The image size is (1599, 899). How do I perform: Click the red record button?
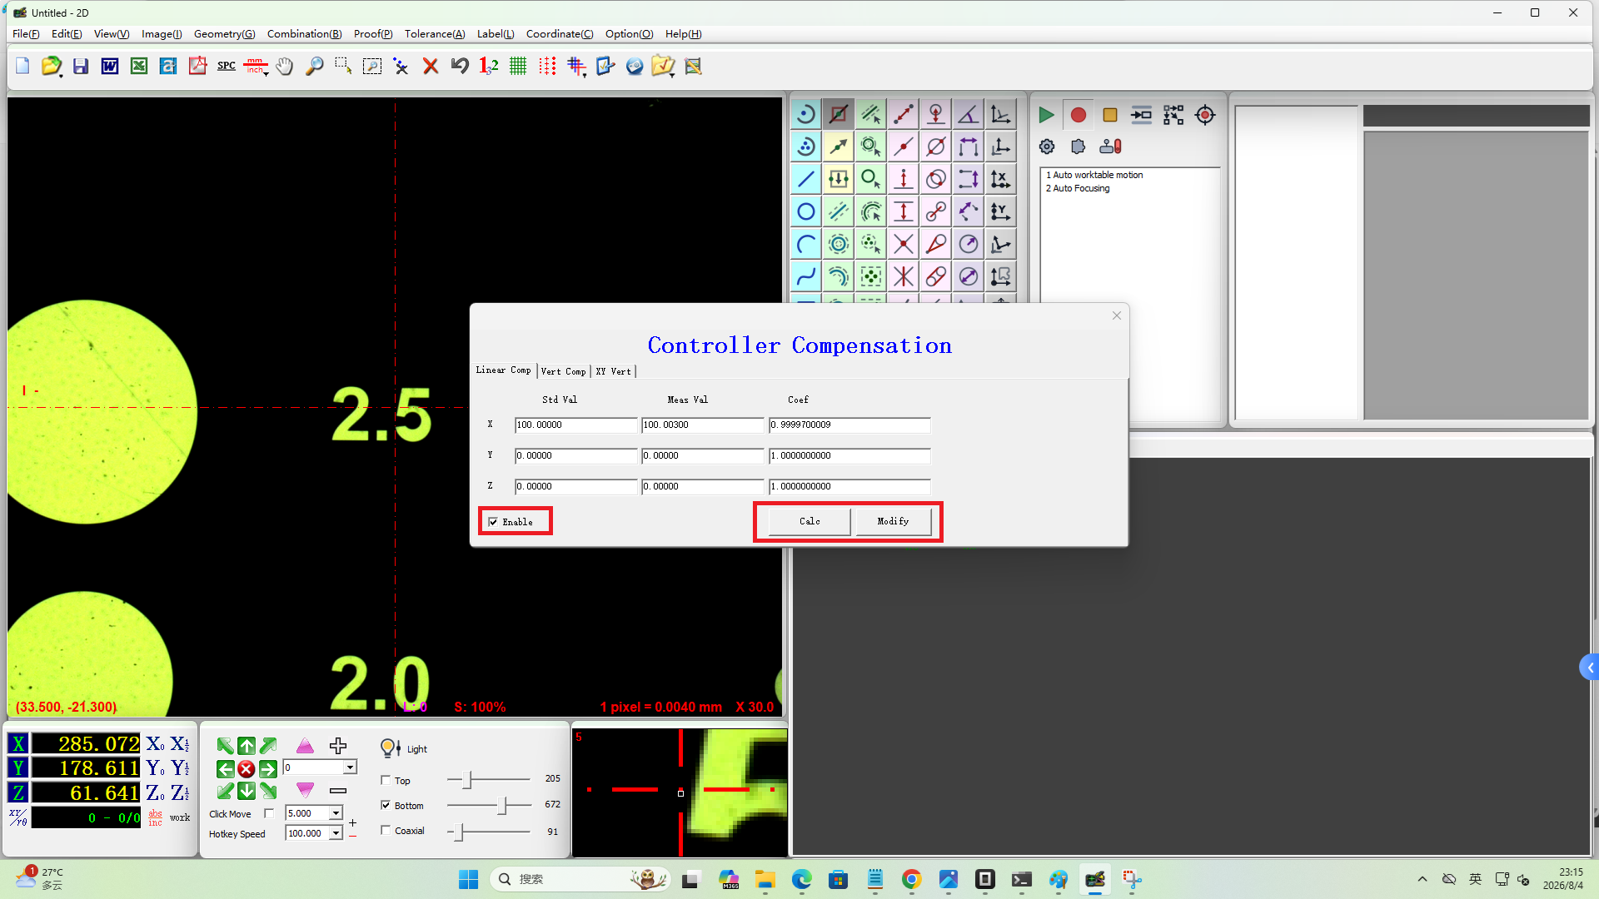point(1078,115)
